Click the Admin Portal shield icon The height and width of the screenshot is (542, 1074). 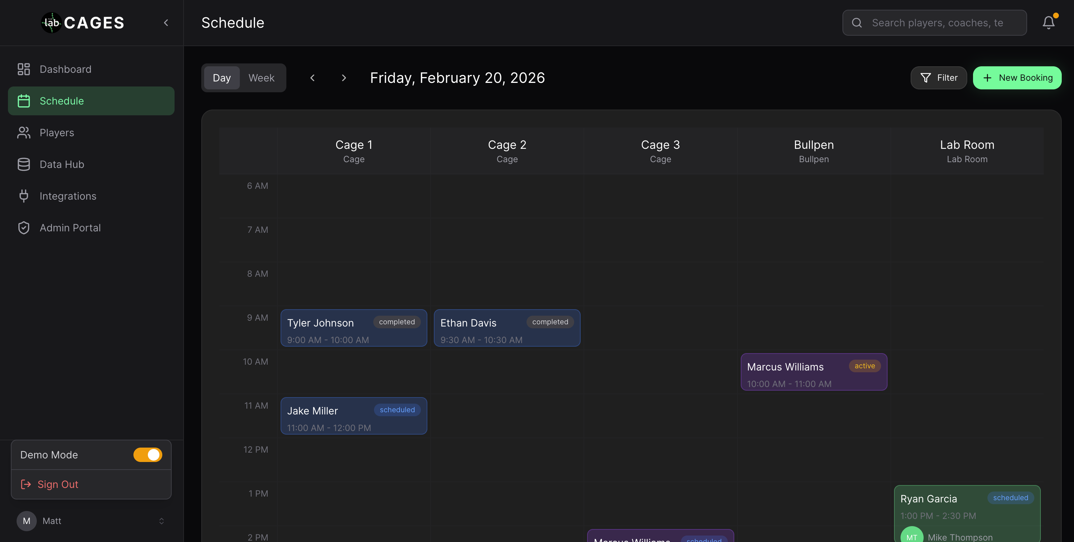click(x=24, y=228)
